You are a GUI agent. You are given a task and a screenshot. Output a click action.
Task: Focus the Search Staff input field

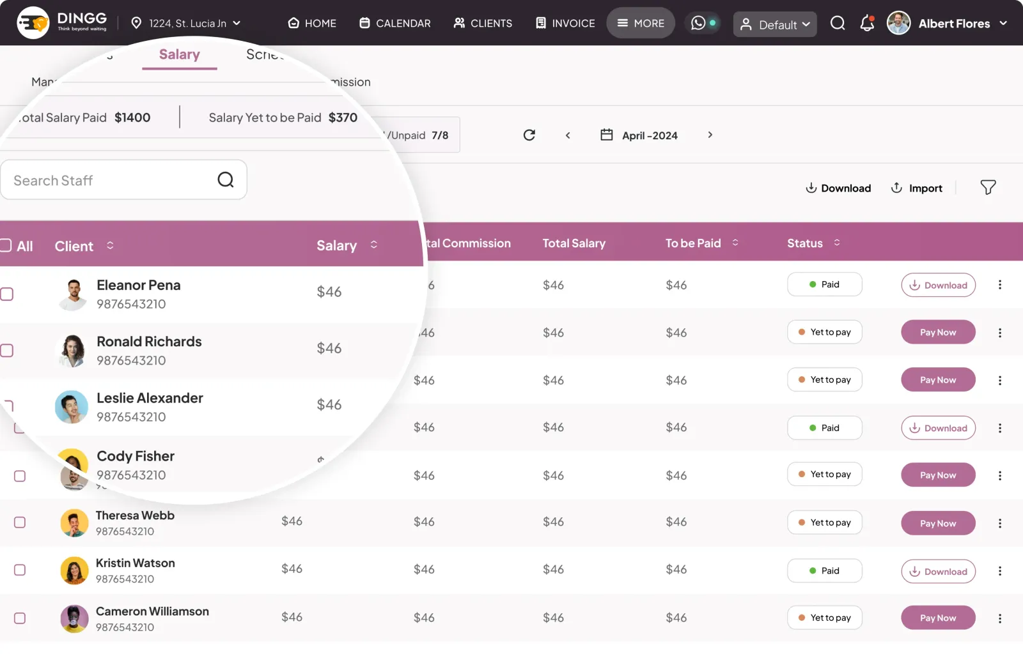point(123,180)
